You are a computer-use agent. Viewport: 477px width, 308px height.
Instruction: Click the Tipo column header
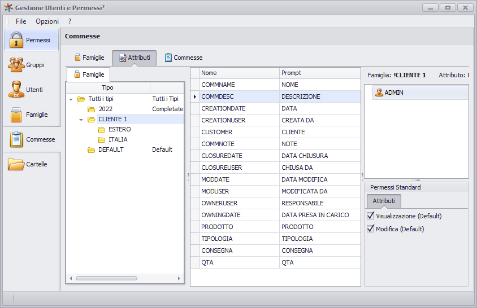108,87
